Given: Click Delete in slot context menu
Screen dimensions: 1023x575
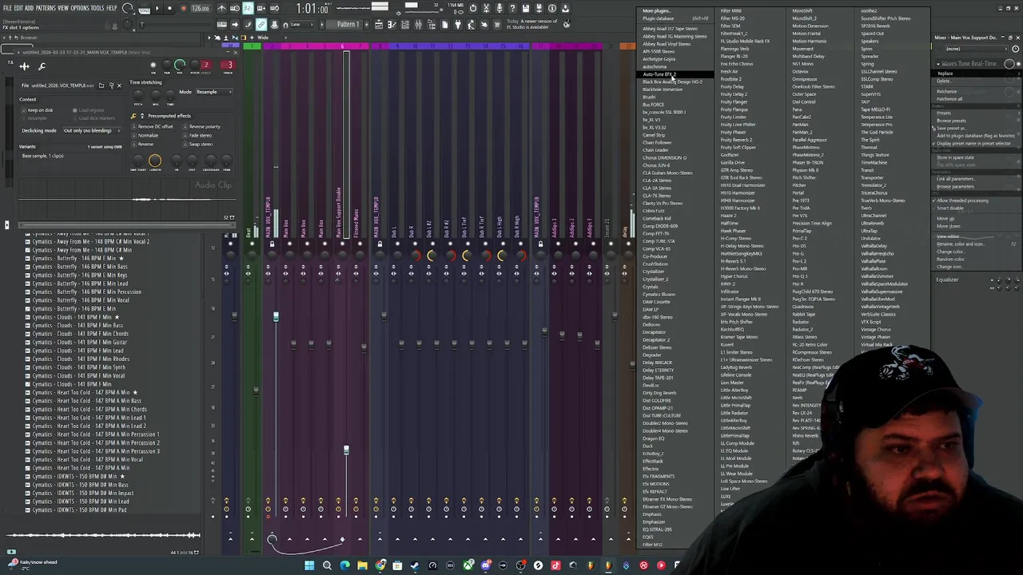Looking at the screenshot, I should point(943,81).
